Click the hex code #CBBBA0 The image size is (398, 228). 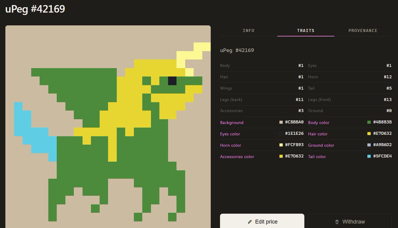point(295,122)
